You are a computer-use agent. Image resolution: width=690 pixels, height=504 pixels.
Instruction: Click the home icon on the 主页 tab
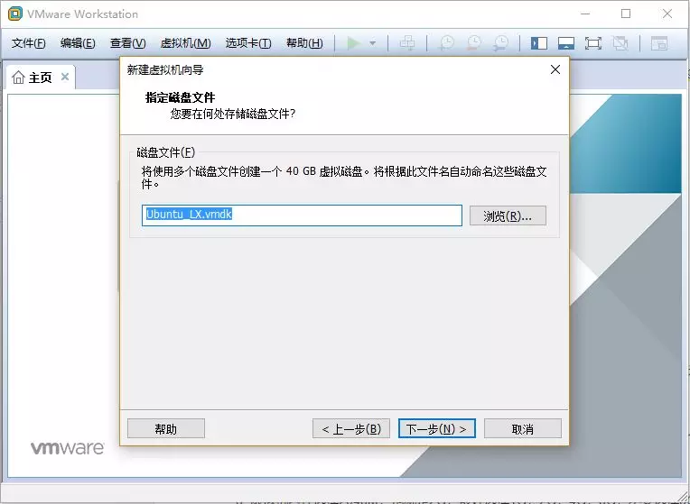click(18, 78)
